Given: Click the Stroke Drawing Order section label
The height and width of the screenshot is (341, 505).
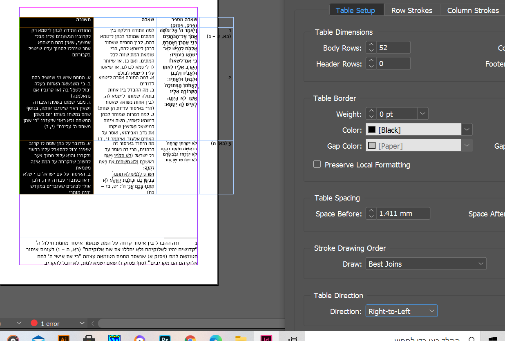Looking at the screenshot, I should pyautogui.click(x=350, y=248).
